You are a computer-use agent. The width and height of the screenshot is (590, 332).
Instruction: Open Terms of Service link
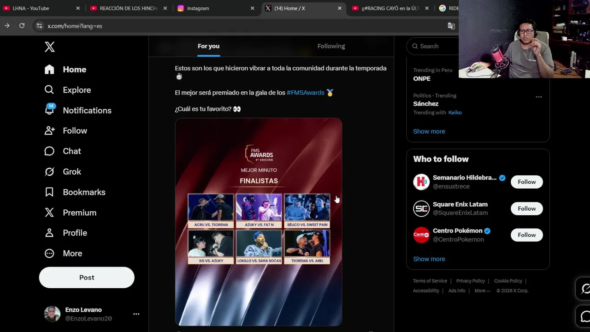(x=430, y=281)
